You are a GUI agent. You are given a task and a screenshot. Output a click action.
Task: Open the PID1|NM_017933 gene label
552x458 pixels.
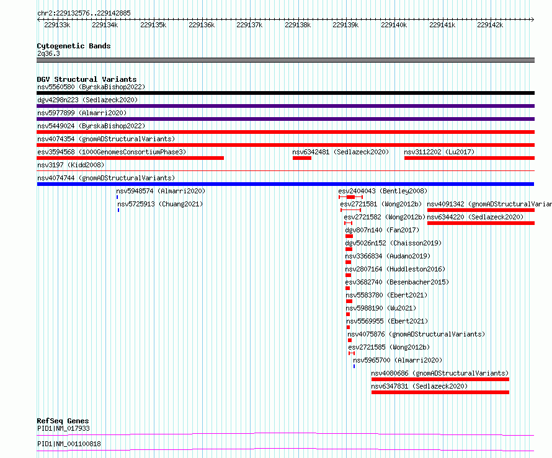tap(63, 428)
